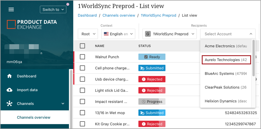Check the Walnut Punch row checkbox
The image size is (261, 129).
pyautogui.click(x=82, y=57)
